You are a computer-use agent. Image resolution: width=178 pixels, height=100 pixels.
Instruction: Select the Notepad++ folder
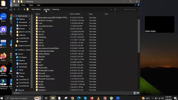click(x=42, y=90)
